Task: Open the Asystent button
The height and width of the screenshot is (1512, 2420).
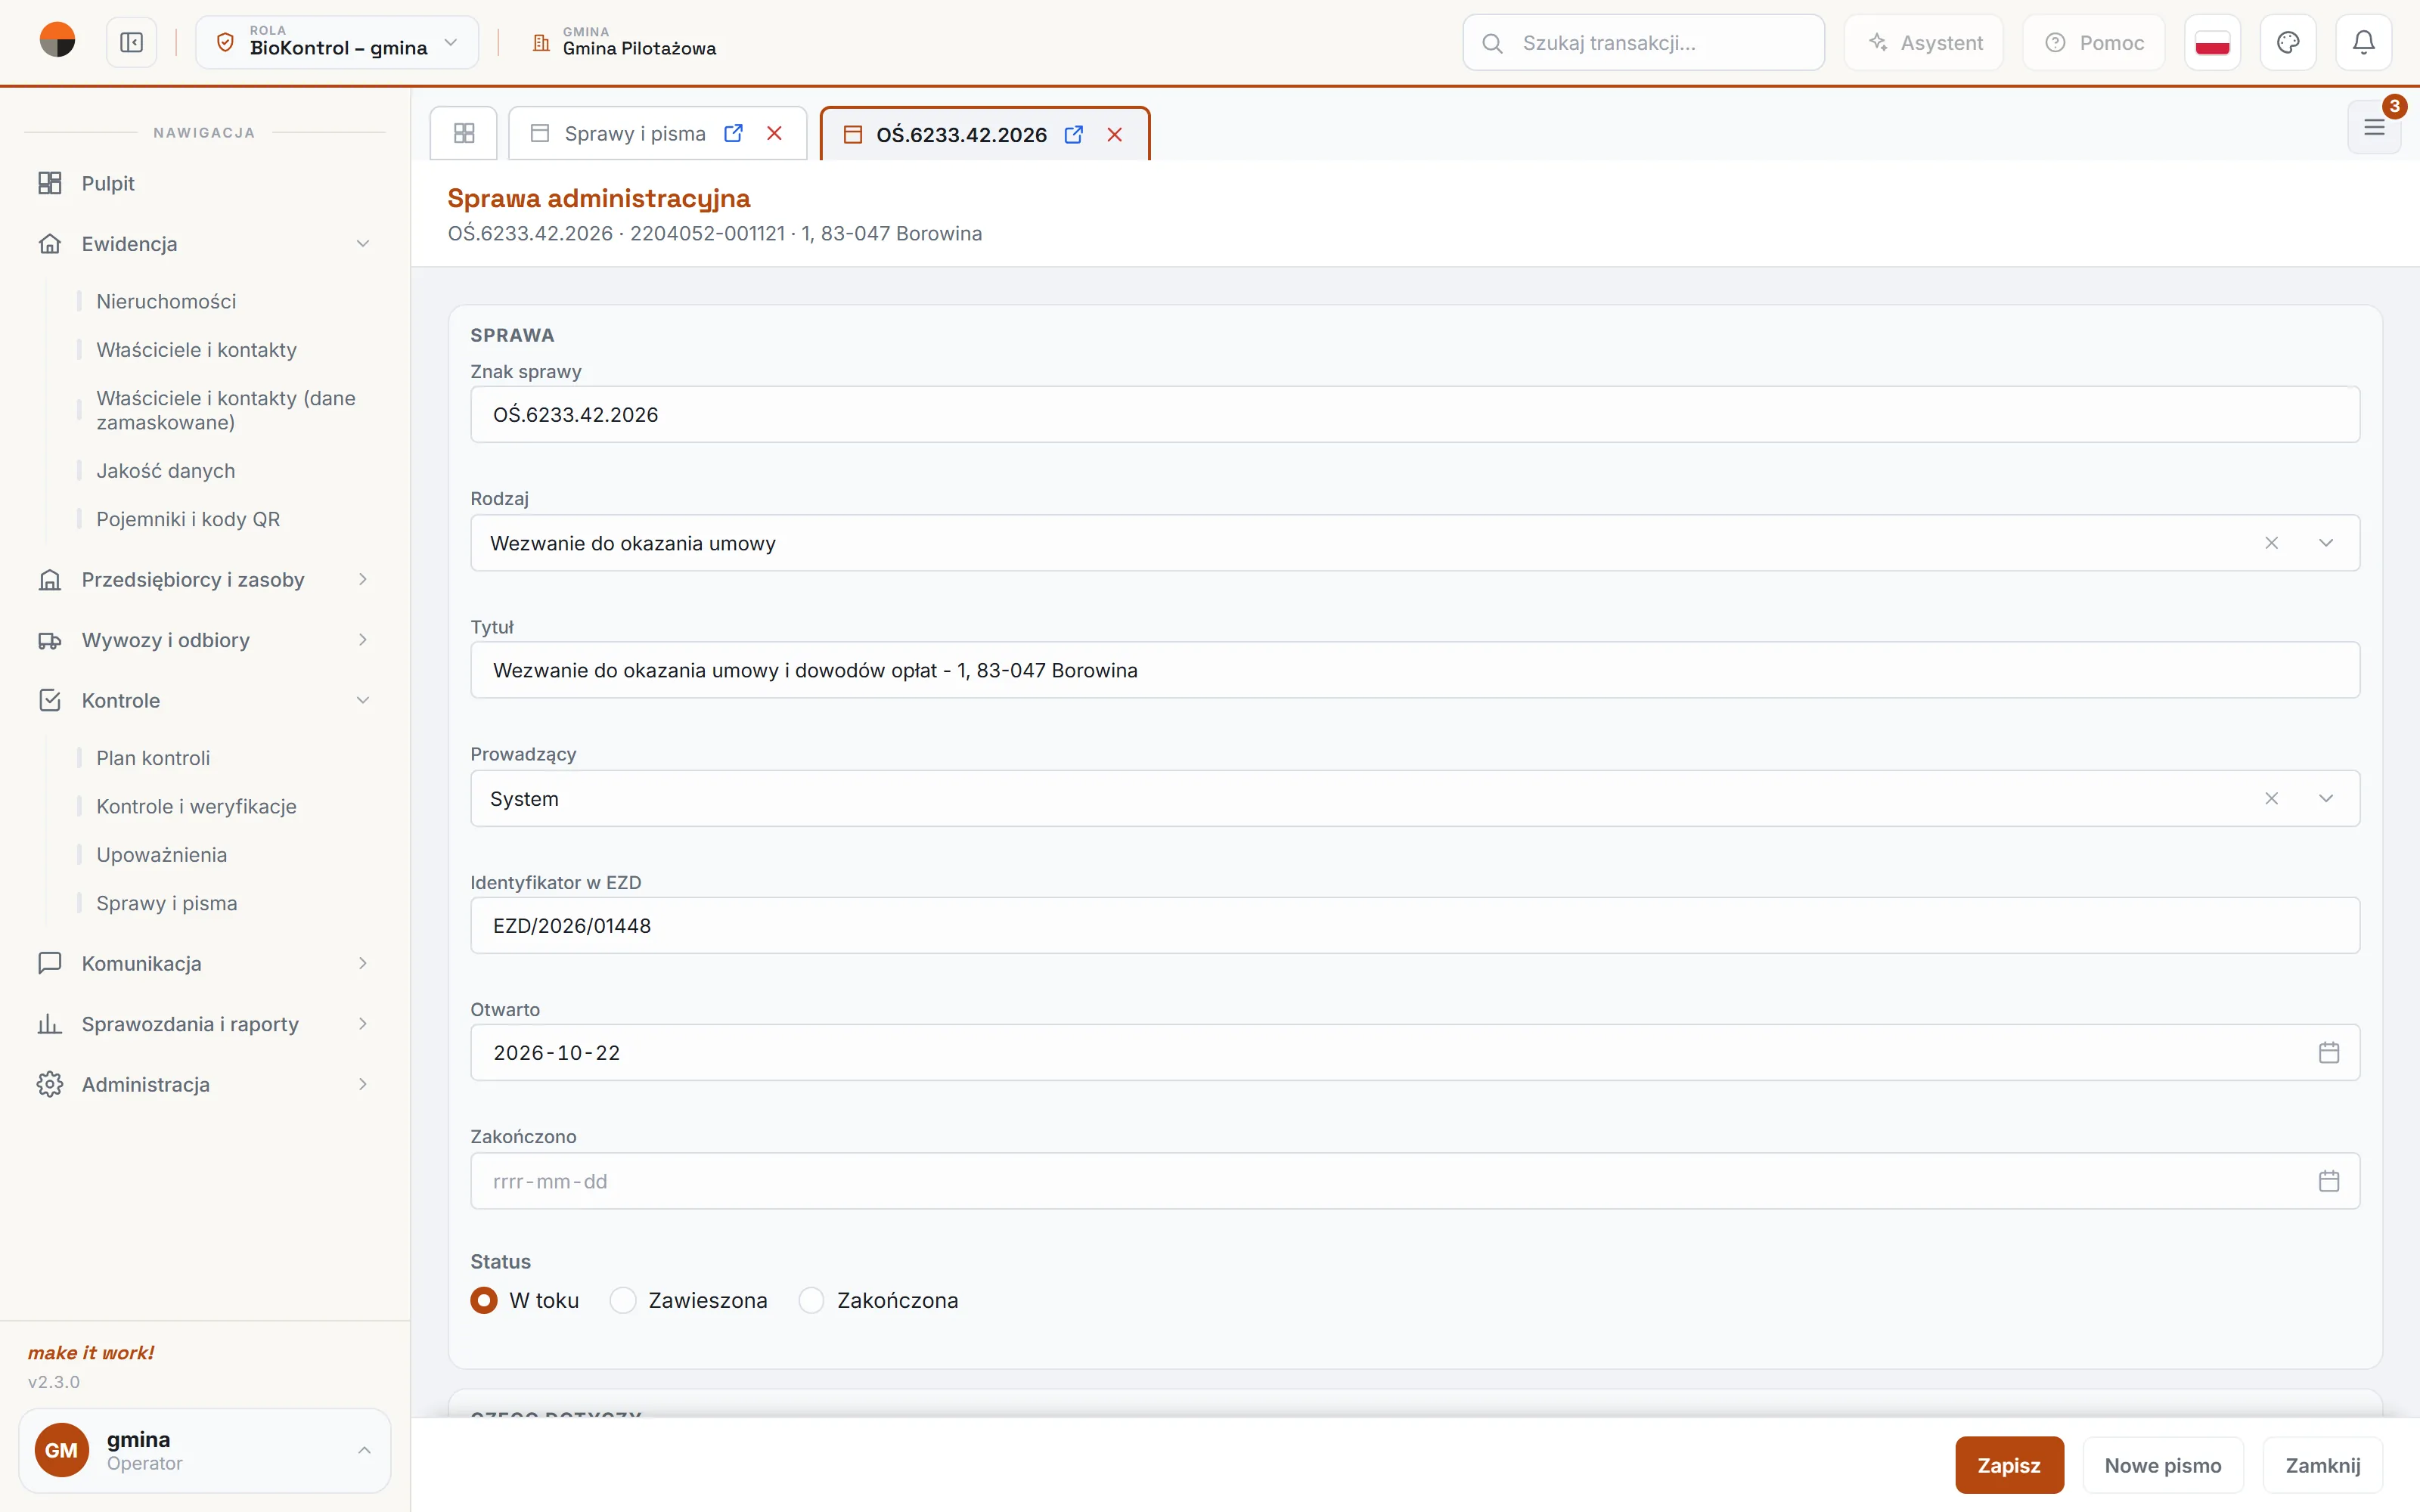Action: [x=1924, y=42]
